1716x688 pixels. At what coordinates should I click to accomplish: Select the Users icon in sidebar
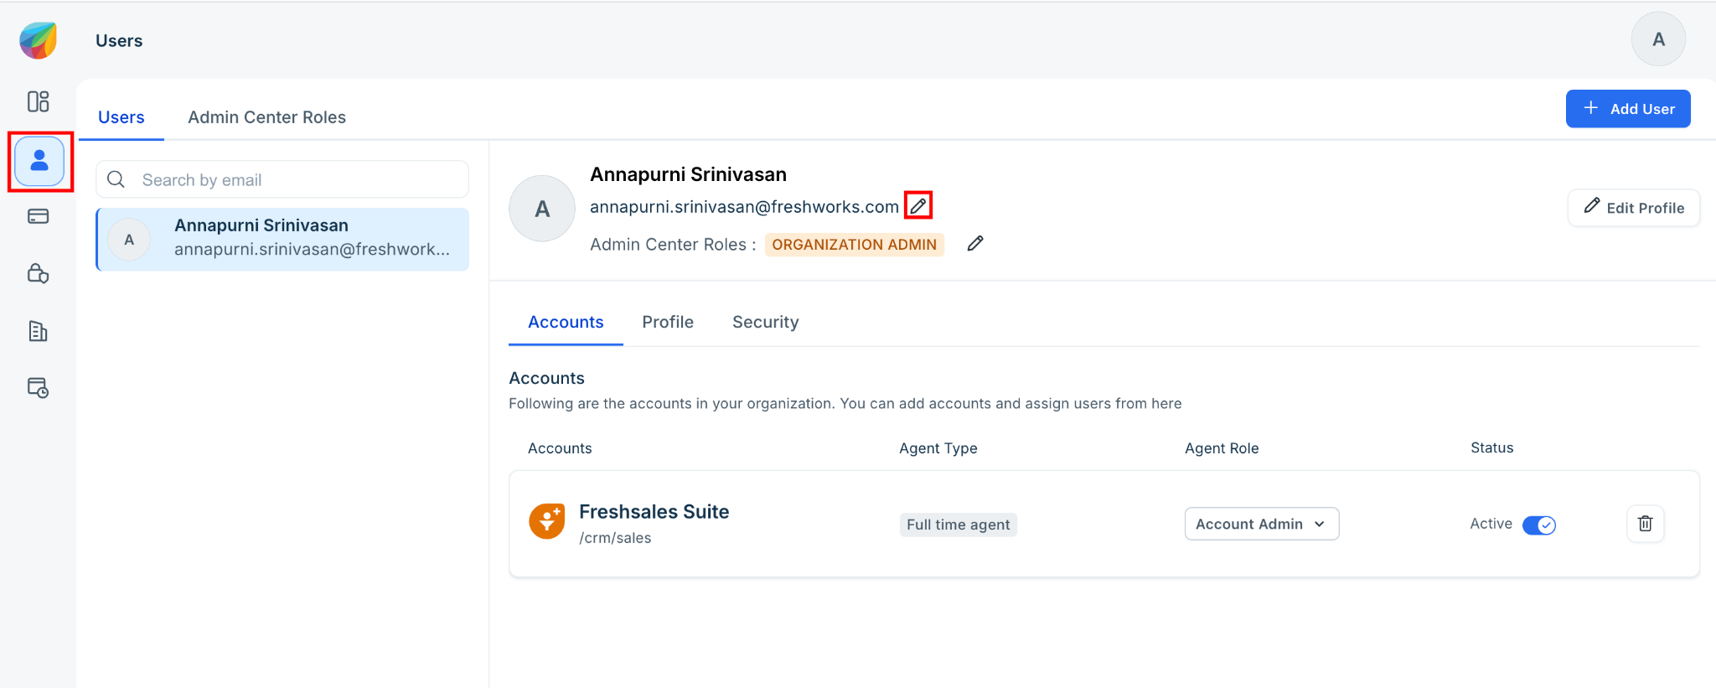(39, 161)
